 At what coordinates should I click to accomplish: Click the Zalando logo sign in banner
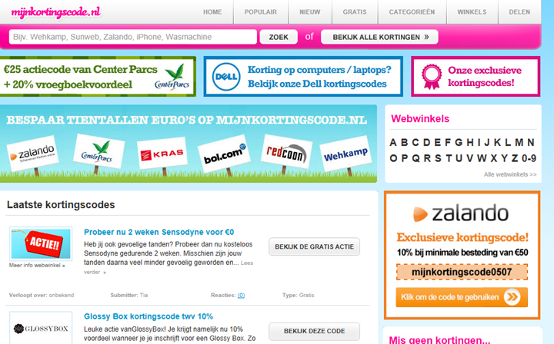coord(32,154)
